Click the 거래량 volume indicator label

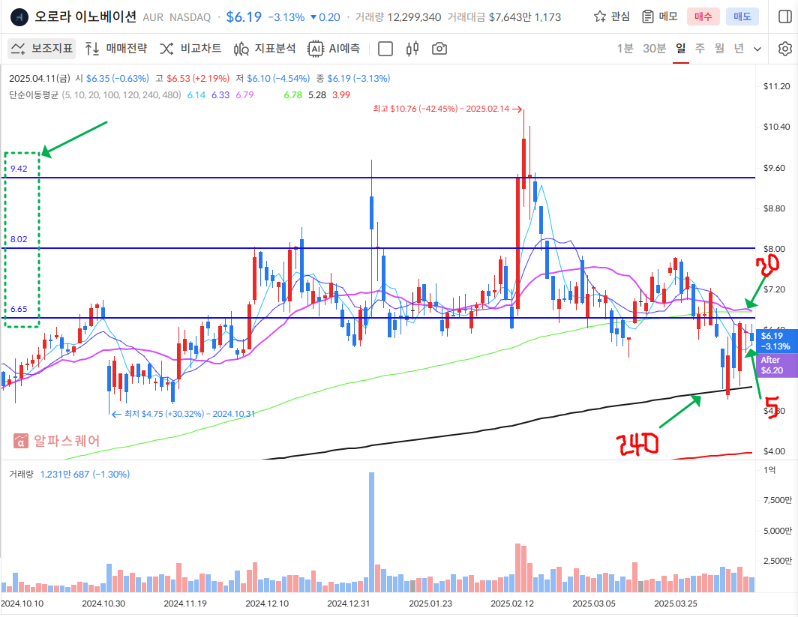21,474
